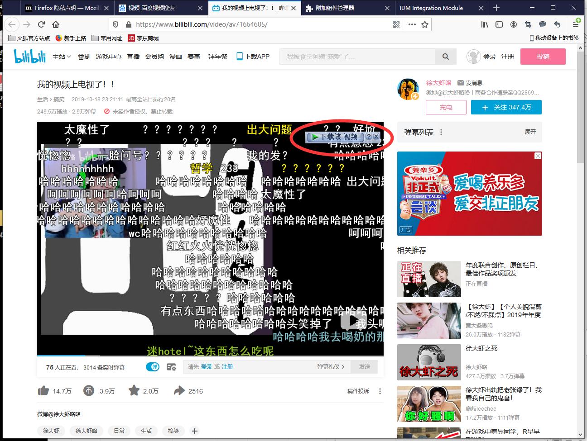Open the Firefox Library icon
Image resolution: width=587 pixels, height=441 pixels.
click(484, 24)
